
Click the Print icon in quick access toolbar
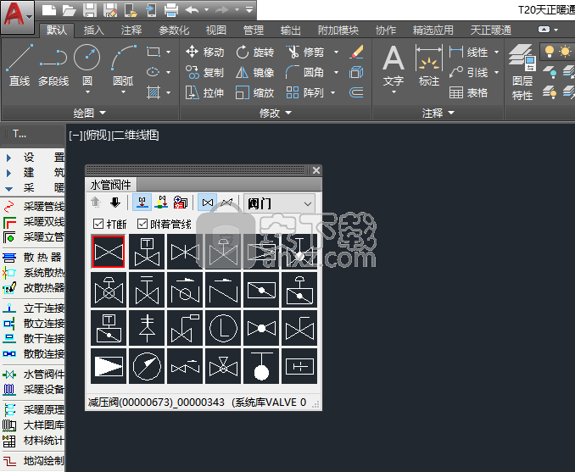pyautogui.click(x=170, y=10)
